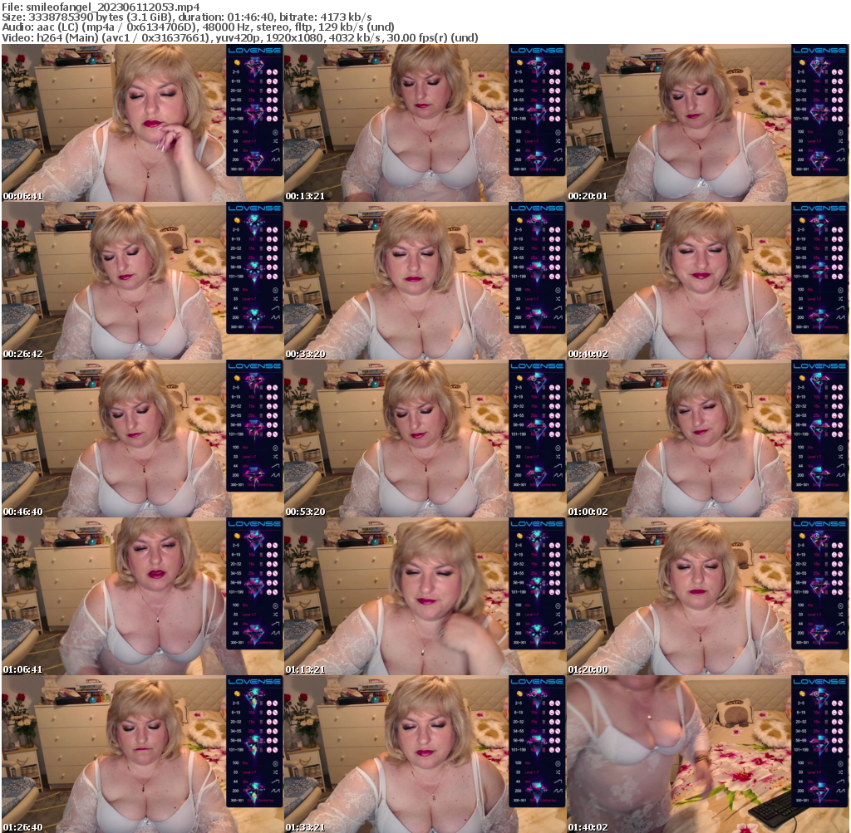Select the pulse wave icon on the 200 token row
851x833 pixels.
[x=274, y=159]
